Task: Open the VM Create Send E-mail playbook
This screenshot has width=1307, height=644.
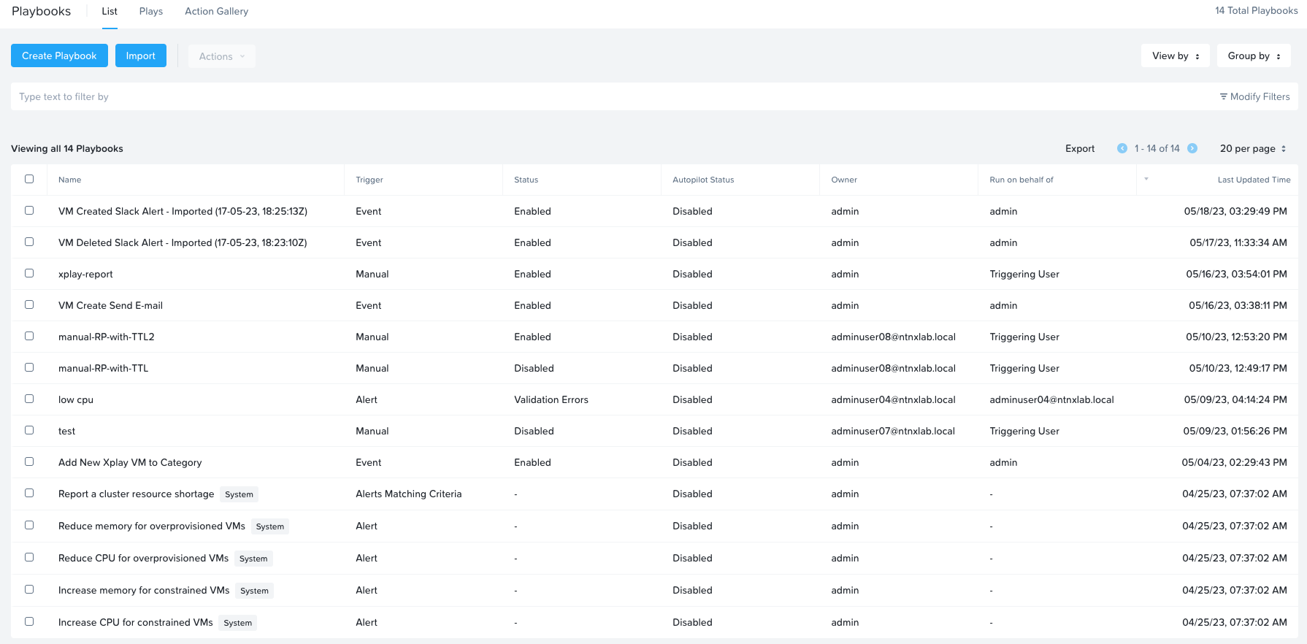Action: click(110, 305)
